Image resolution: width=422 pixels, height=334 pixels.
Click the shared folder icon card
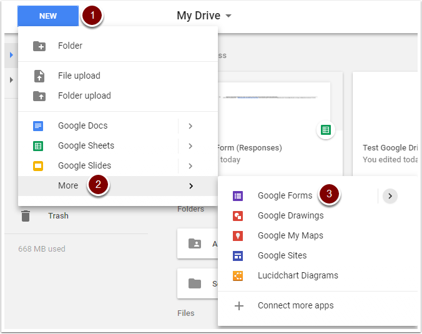(197, 243)
